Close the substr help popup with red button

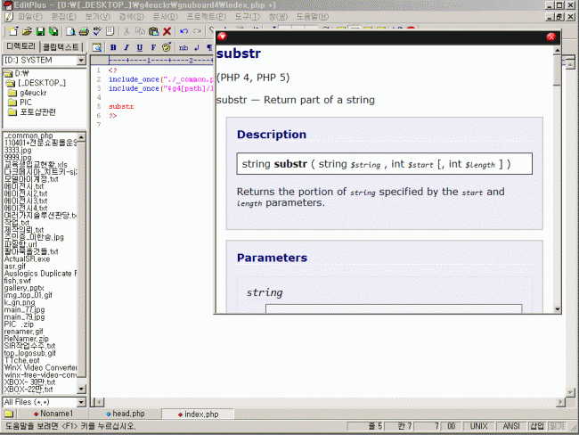pos(550,37)
